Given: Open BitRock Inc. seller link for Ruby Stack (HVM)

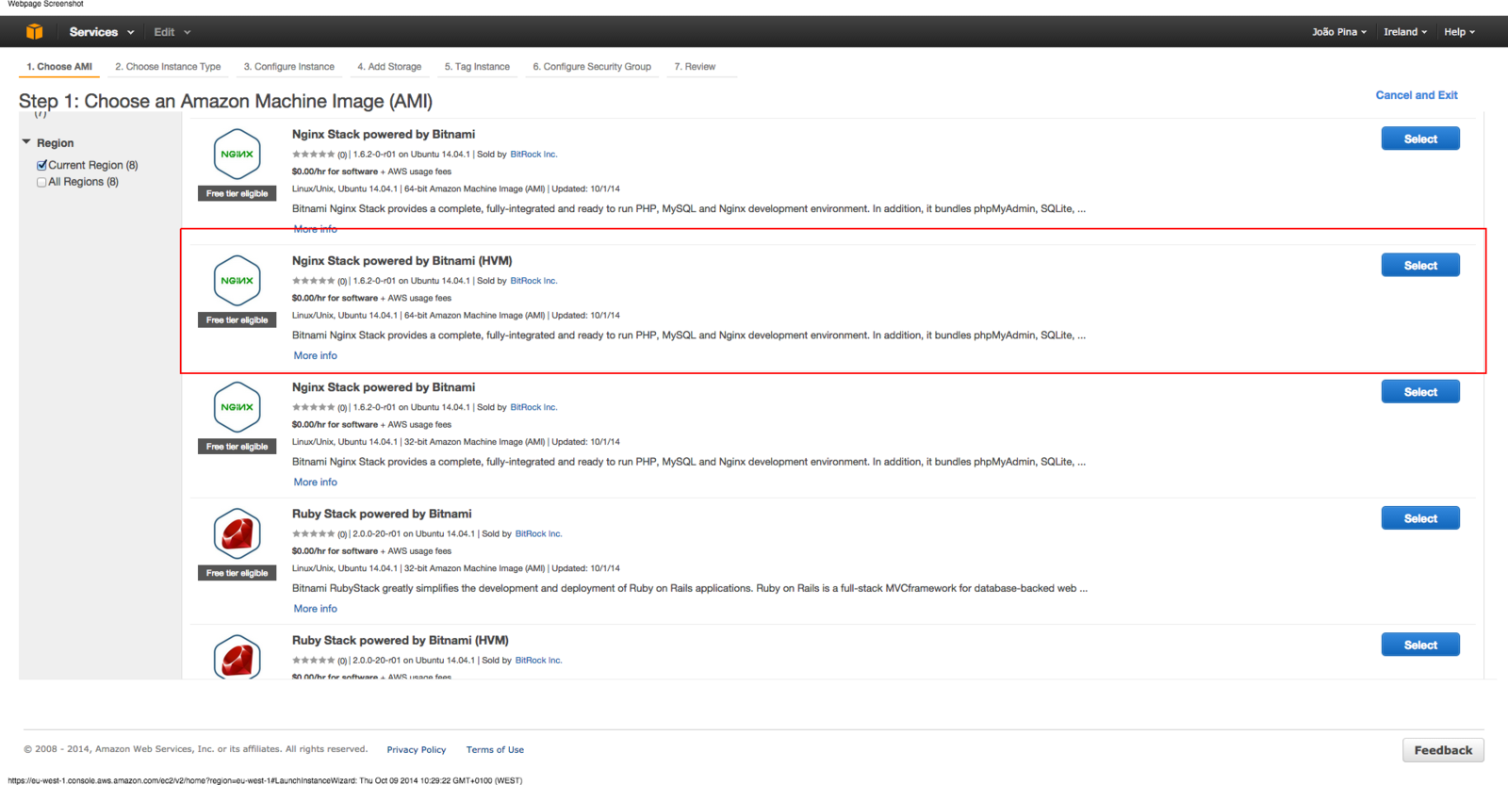Looking at the screenshot, I should [x=538, y=660].
